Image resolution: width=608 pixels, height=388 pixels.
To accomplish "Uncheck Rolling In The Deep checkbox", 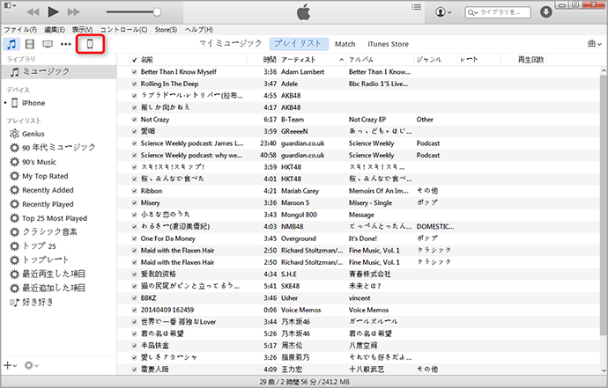I will (134, 84).
